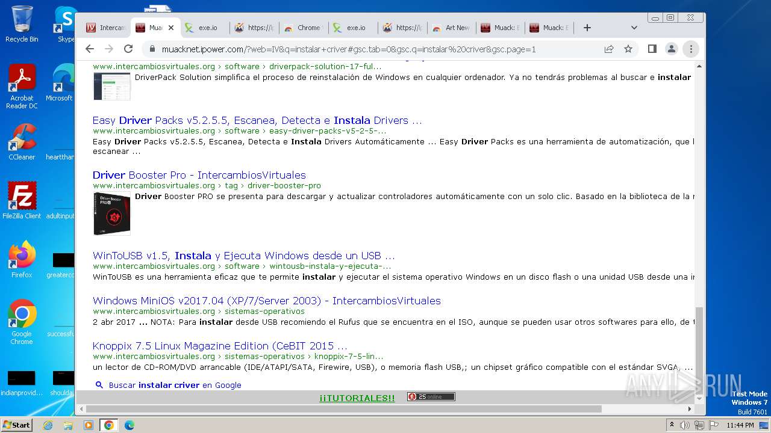Open Action Center flag tray icon
Viewport: 771px width, 433px height.
[714, 425]
